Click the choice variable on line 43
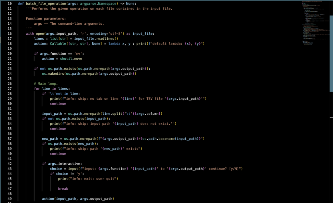Screen dimensions: 333x203 pos(56,169)
